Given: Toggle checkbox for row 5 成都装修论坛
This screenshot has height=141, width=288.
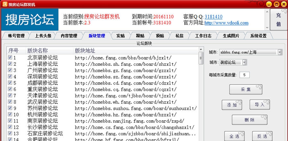Looking at the screenshot, I should (x=10, y=83).
